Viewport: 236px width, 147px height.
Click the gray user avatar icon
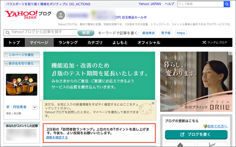pos(61,15)
